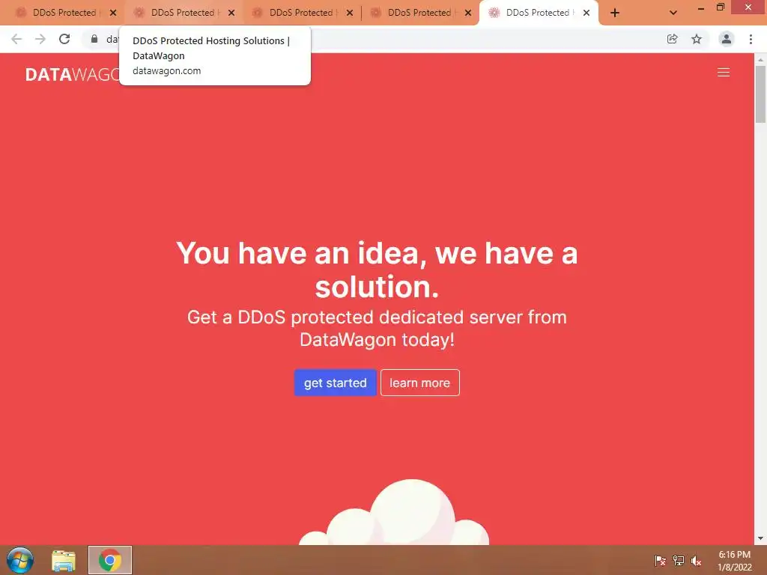Minimize the Chrome window
The width and height of the screenshot is (767, 575).
tap(700, 7)
